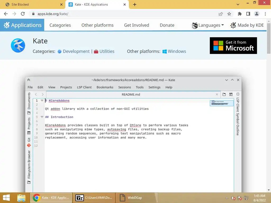Reload the Kate page
This screenshot has height=203, width=271.
[23, 14]
